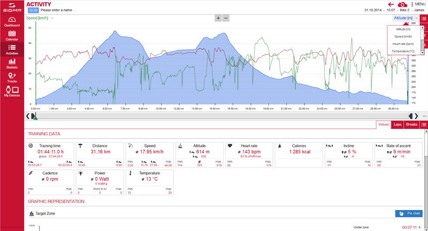Click the heart rate value 143 bpm
The image size is (428, 231).
pos(251,152)
